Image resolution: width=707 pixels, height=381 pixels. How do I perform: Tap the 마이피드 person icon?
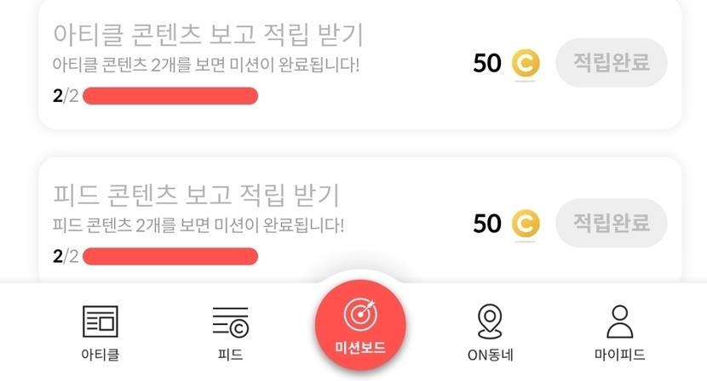click(x=619, y=322)
